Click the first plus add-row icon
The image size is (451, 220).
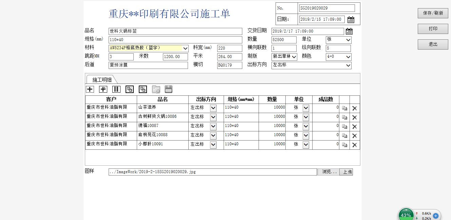[90, 89]
